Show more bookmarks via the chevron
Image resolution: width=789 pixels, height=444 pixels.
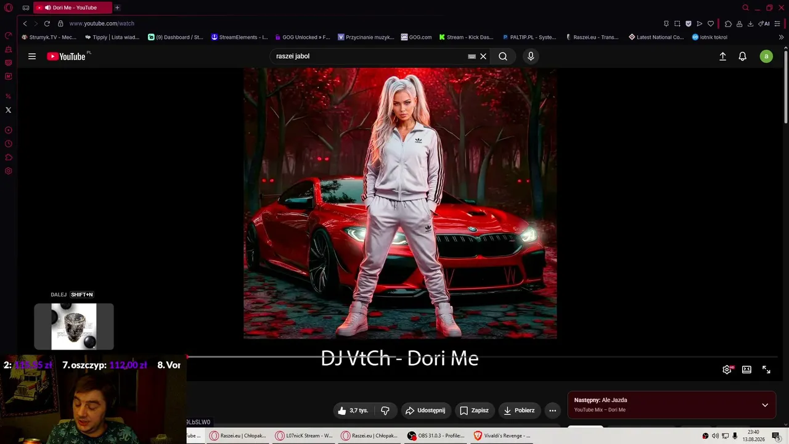pyautogui.click(x=781, y=37)
